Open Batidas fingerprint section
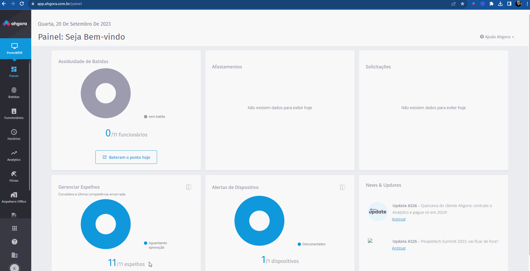 [x=14, y=93]
